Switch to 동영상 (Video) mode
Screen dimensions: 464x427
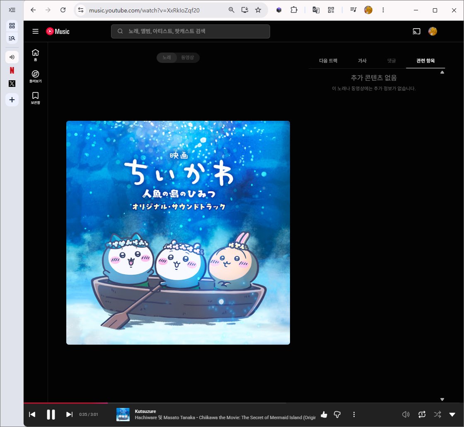click(188, 58)
